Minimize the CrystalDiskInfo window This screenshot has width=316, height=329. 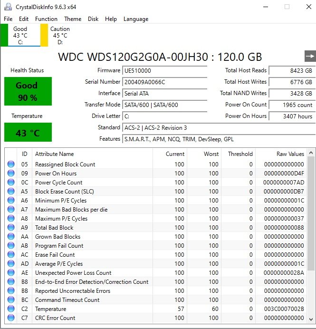point(266,7)
